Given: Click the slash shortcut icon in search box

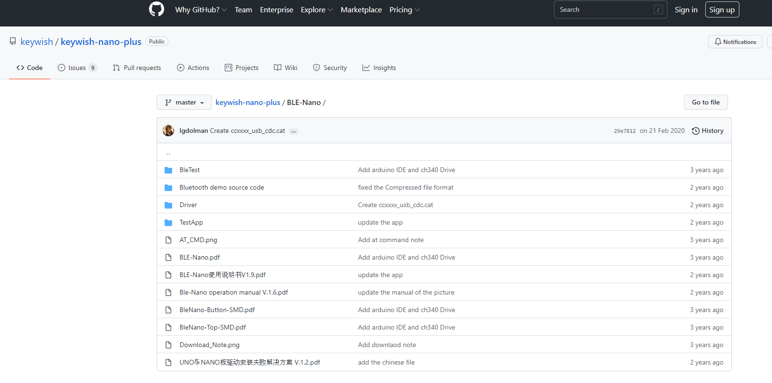Looking at the screenshot, I should (x=658, y=9).
